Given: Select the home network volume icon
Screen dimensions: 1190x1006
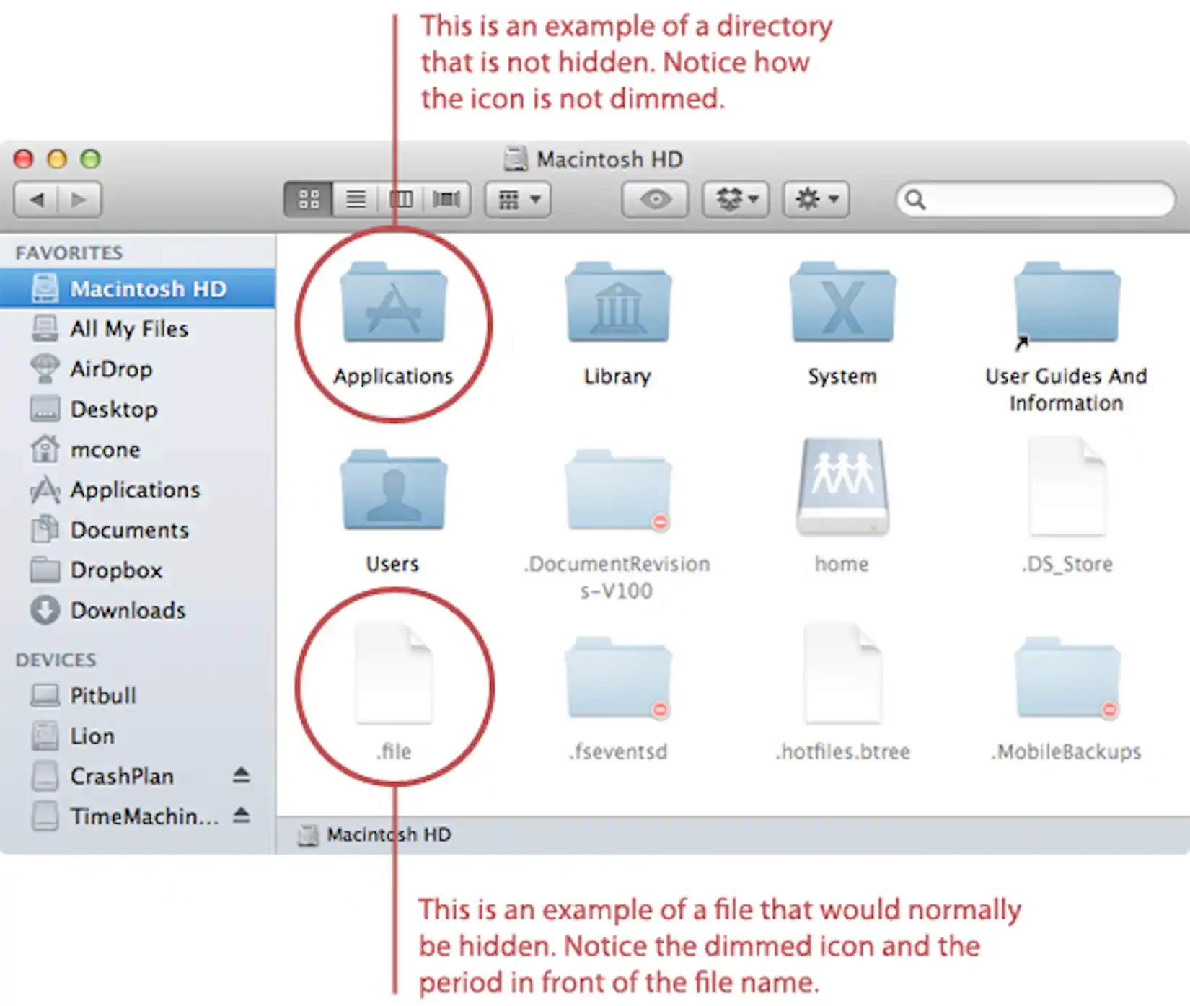Looking at the screenshot, I should pos(842,487).
